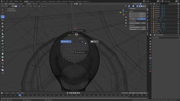The image size is (180, 101).
Task: Open the Orientation Default dropdown
Action: click(22, 4)
